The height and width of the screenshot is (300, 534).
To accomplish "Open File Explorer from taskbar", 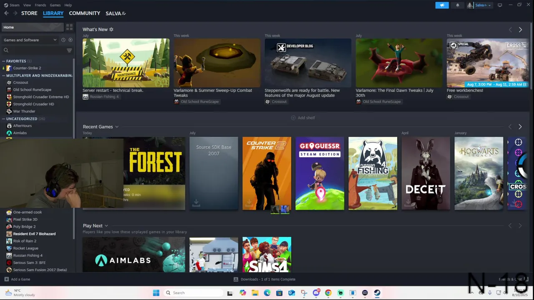I will point(255,293).
